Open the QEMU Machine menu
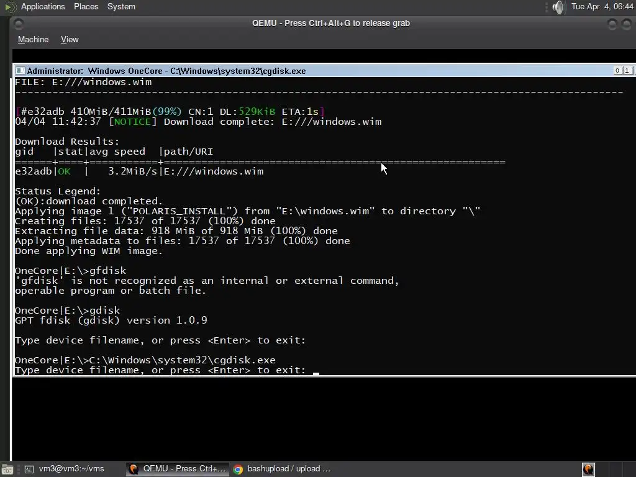 tap(34, 39)
